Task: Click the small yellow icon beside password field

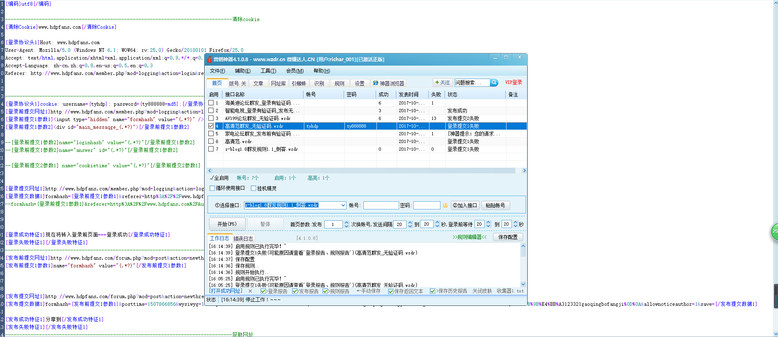Action: [445, 205]
